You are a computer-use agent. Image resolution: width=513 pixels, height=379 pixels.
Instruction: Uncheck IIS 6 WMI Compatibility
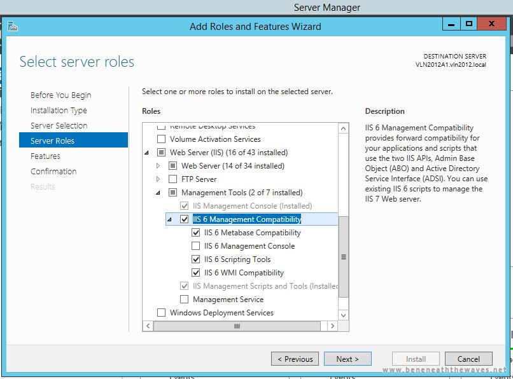point(195,272)
